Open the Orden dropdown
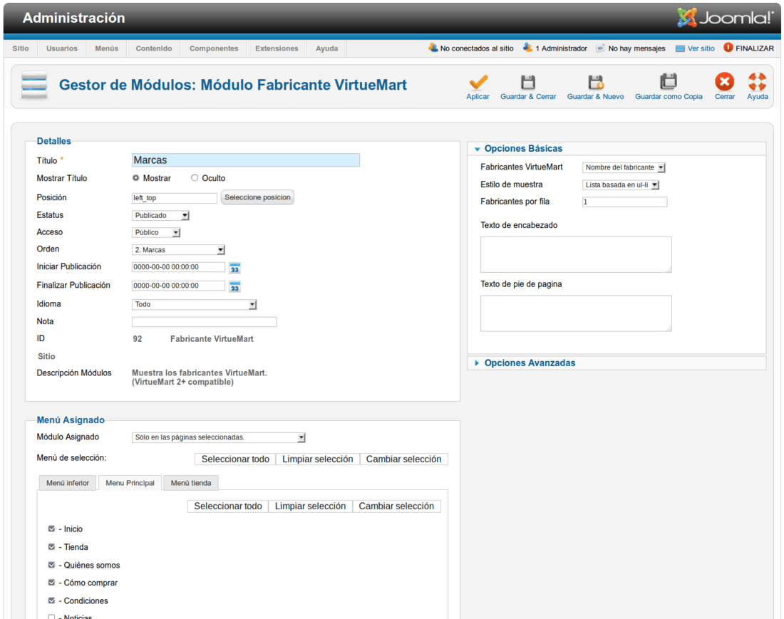784x619 pixels. pos(178,250)
